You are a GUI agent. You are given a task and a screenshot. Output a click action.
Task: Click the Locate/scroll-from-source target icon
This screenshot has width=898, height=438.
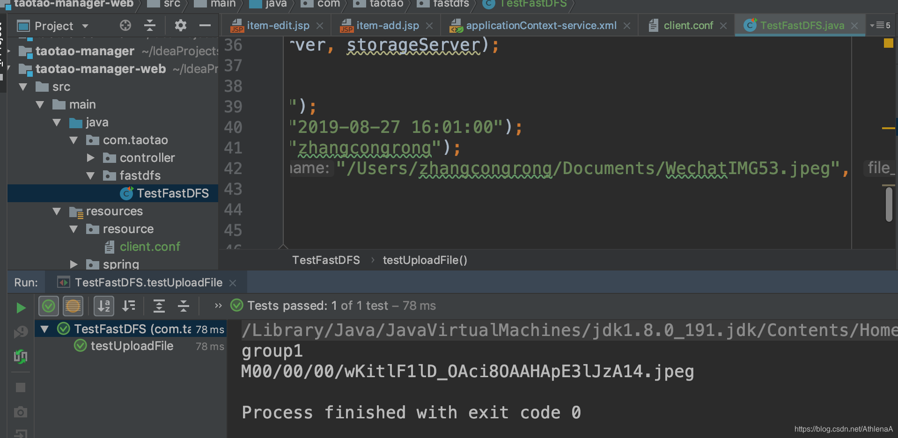point(125,25)
